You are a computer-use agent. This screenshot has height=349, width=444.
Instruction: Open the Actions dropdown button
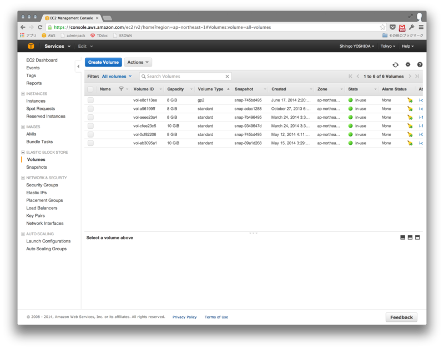click(138, 62)
